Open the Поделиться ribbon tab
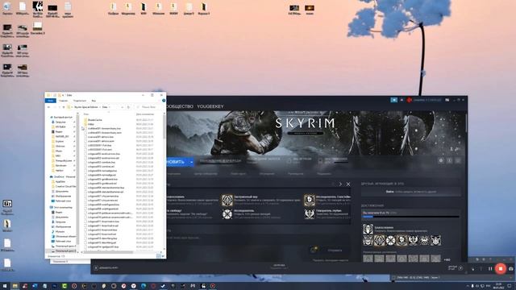 79,101
